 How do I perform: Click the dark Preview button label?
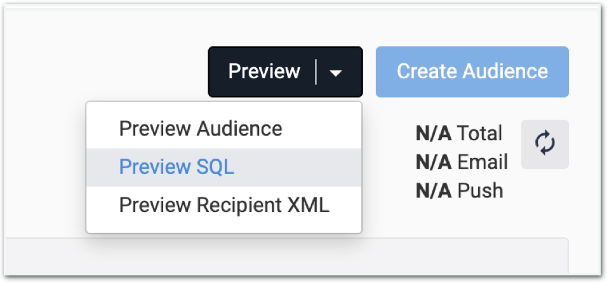point(264,72)
